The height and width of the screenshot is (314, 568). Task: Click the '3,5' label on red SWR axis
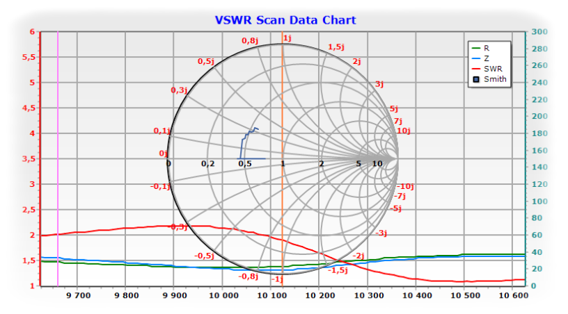point(29,159)
